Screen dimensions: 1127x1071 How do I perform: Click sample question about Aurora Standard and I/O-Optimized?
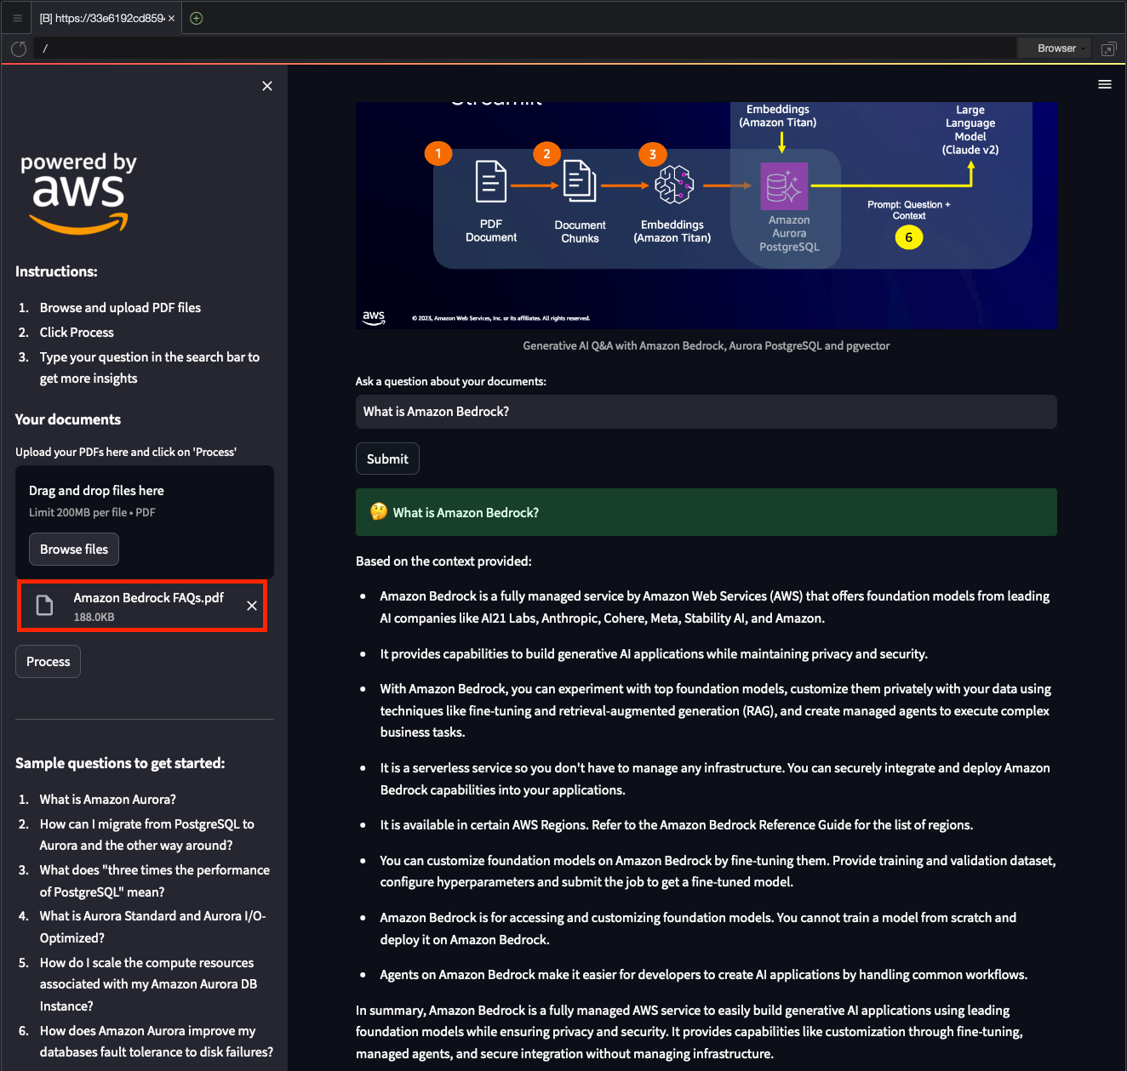(x=153, y=926)
